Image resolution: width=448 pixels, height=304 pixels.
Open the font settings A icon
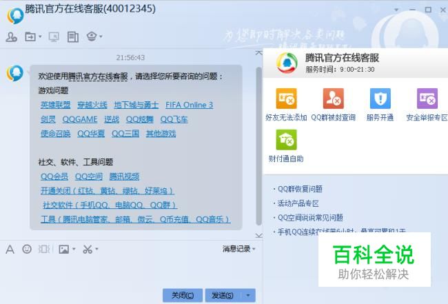coord(10,250)
